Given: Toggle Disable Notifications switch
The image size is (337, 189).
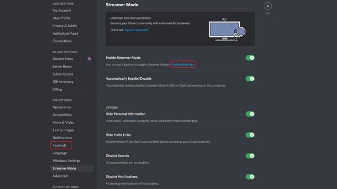Looking at the screenshot, I should (250, 176).
